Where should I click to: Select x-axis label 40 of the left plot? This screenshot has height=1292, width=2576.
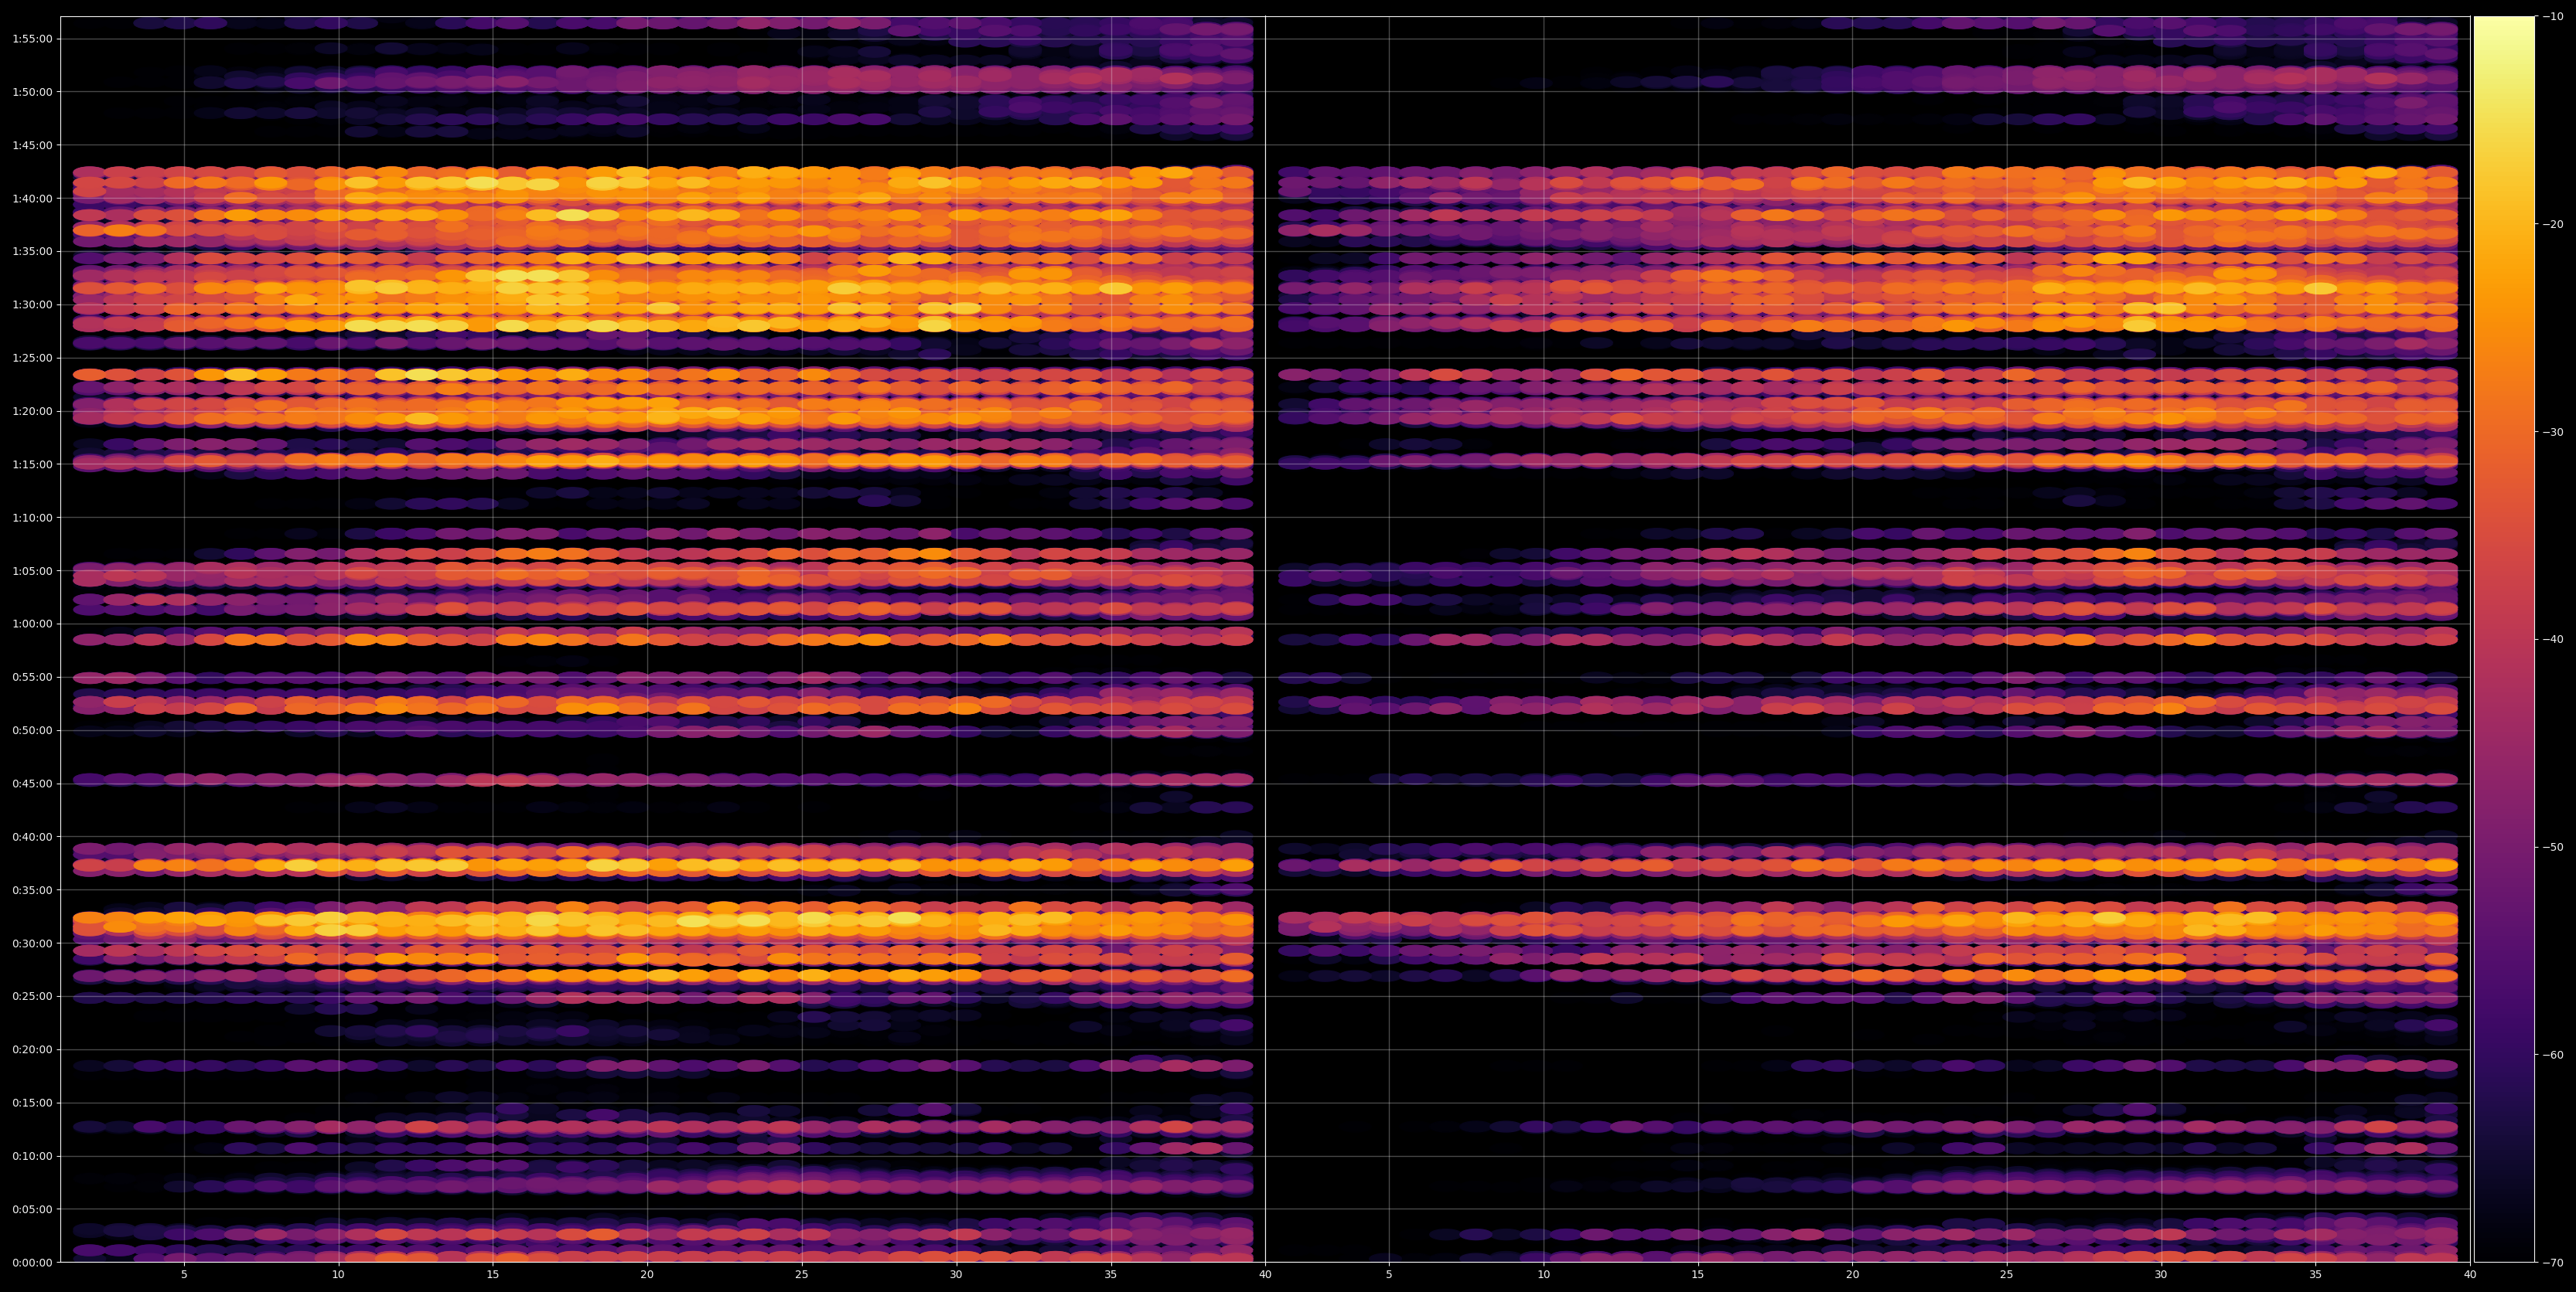click(x=1265, y=1274)
